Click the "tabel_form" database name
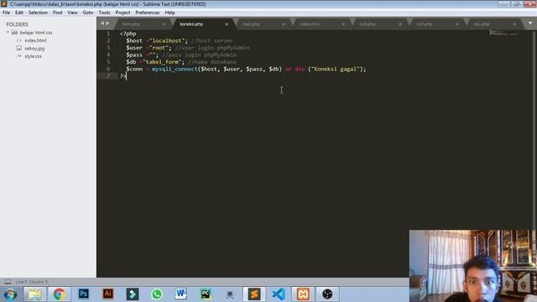 tap(162, 61)
